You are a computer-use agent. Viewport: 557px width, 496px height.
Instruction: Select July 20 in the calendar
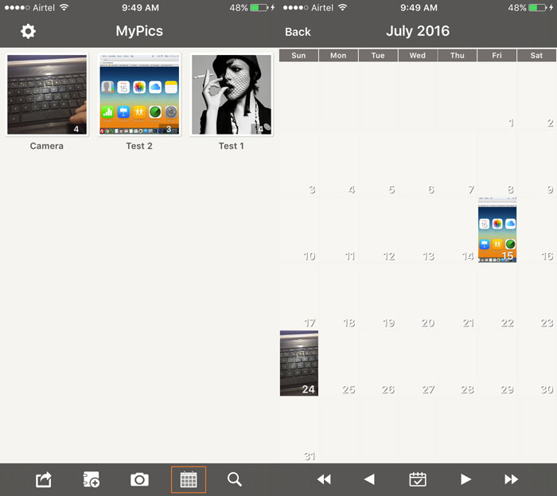[418, 298]
